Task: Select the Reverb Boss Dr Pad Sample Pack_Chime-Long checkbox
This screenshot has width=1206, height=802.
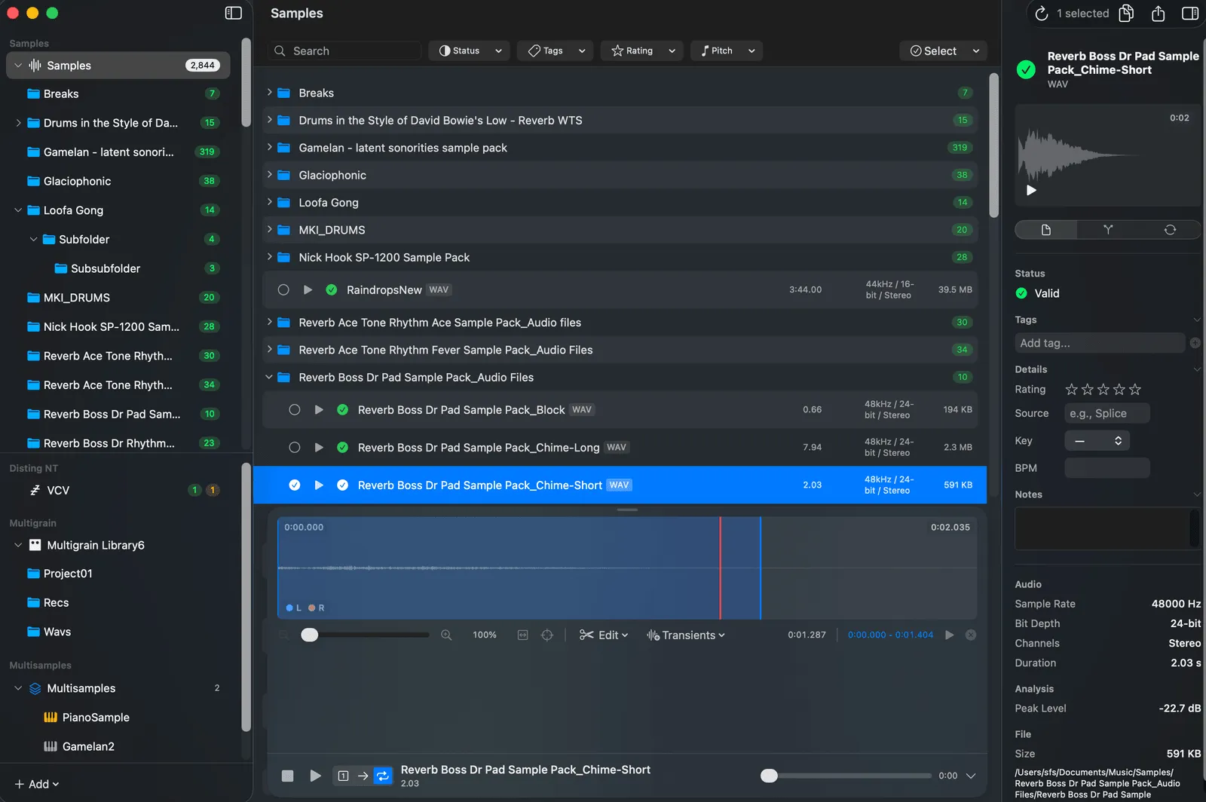Action: click(295, 447)
